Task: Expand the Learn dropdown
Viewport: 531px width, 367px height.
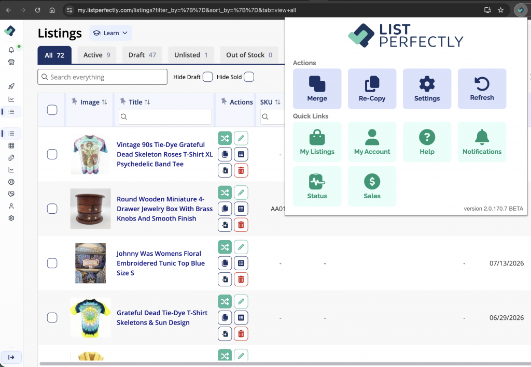Action: pos(110,33)
